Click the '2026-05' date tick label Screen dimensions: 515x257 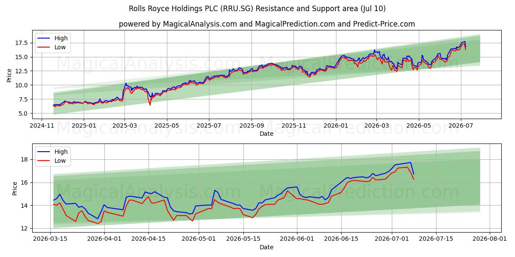coord(418,126)
